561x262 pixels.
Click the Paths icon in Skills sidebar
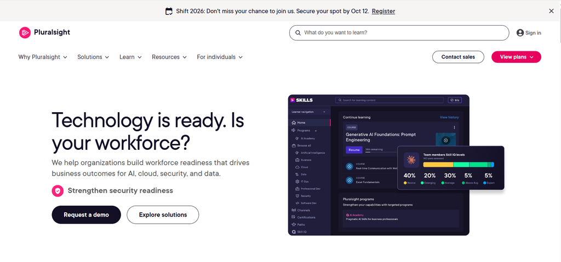pyautogui.click(x=294, y=224)
